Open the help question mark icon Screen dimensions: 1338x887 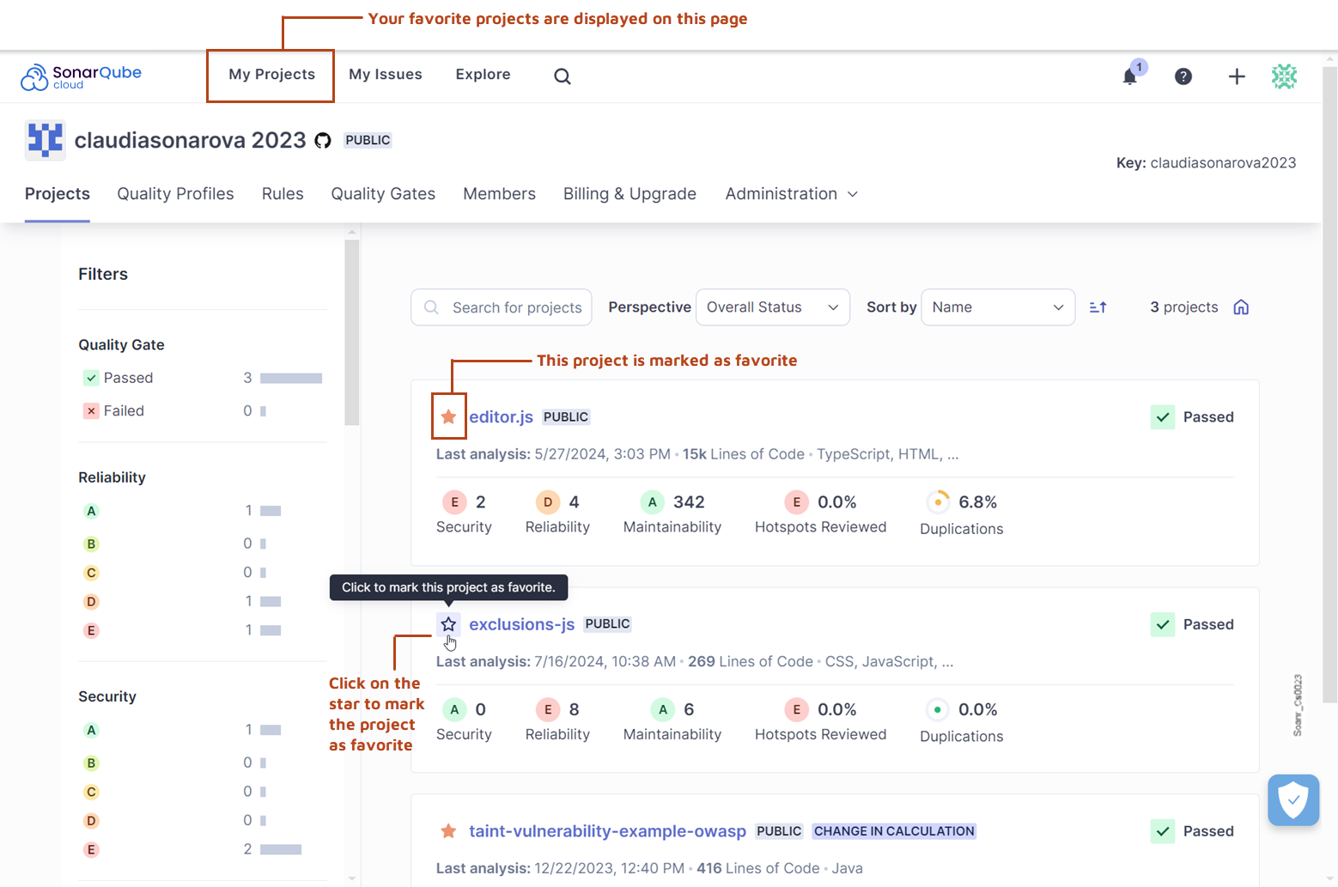point(1183,76)
